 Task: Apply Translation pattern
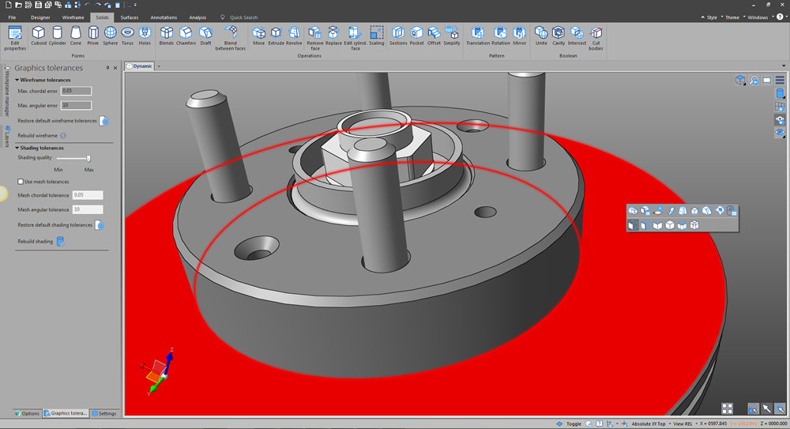click(478, 36)
